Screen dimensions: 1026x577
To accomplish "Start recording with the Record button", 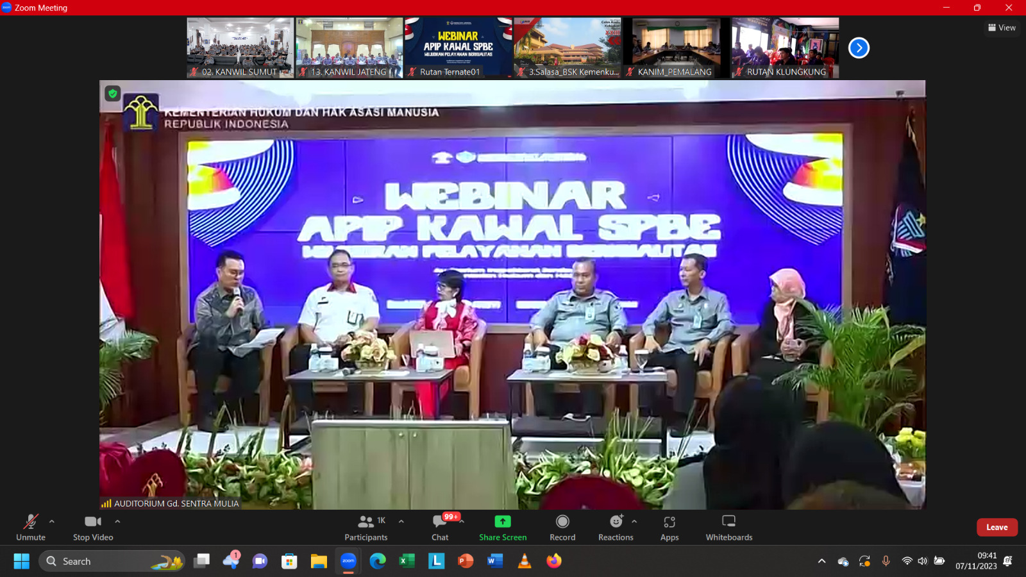I will tap(562, 527).
